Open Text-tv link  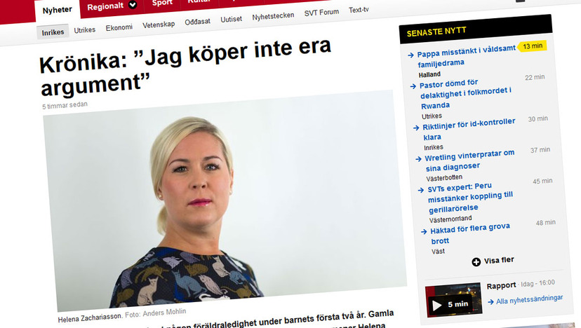359,10
